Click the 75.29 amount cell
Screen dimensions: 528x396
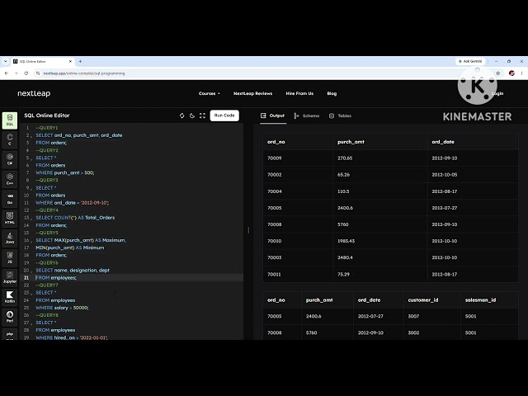[343, 275]
